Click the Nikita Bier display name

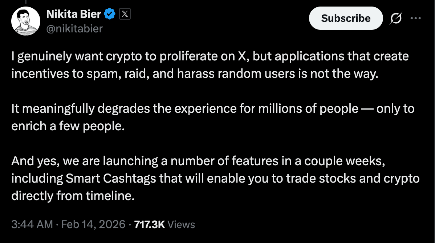pyautogui.click(x=73, y=14)
